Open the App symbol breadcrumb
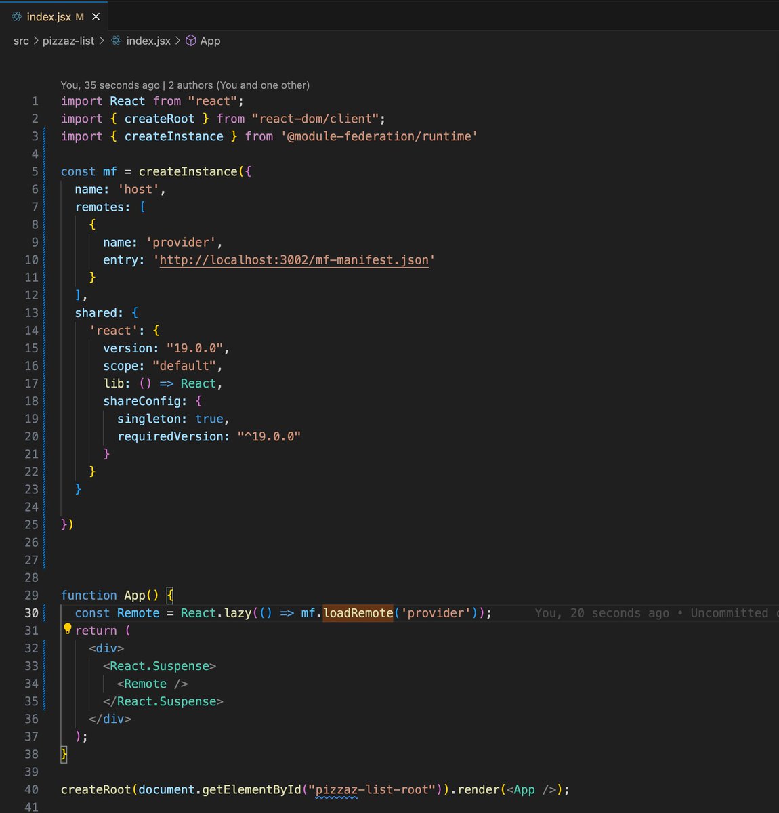The width and height of the screenshot is (779, 813). pos(210,41)
